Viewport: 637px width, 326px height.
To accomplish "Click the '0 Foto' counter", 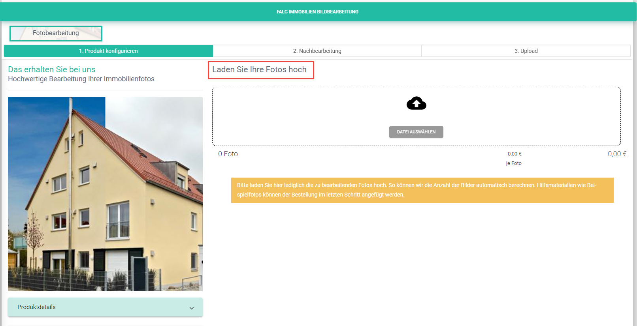I will (228, 154).
